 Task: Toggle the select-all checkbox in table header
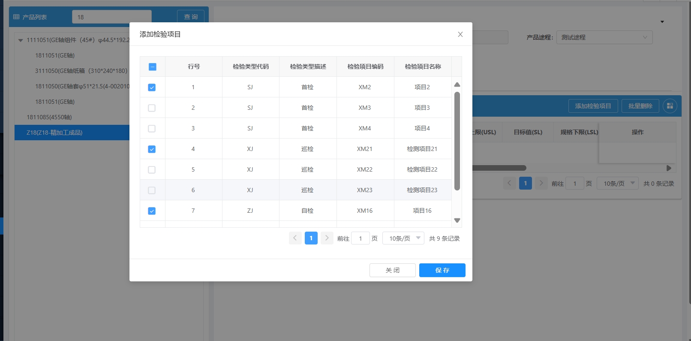pos(152,66)
